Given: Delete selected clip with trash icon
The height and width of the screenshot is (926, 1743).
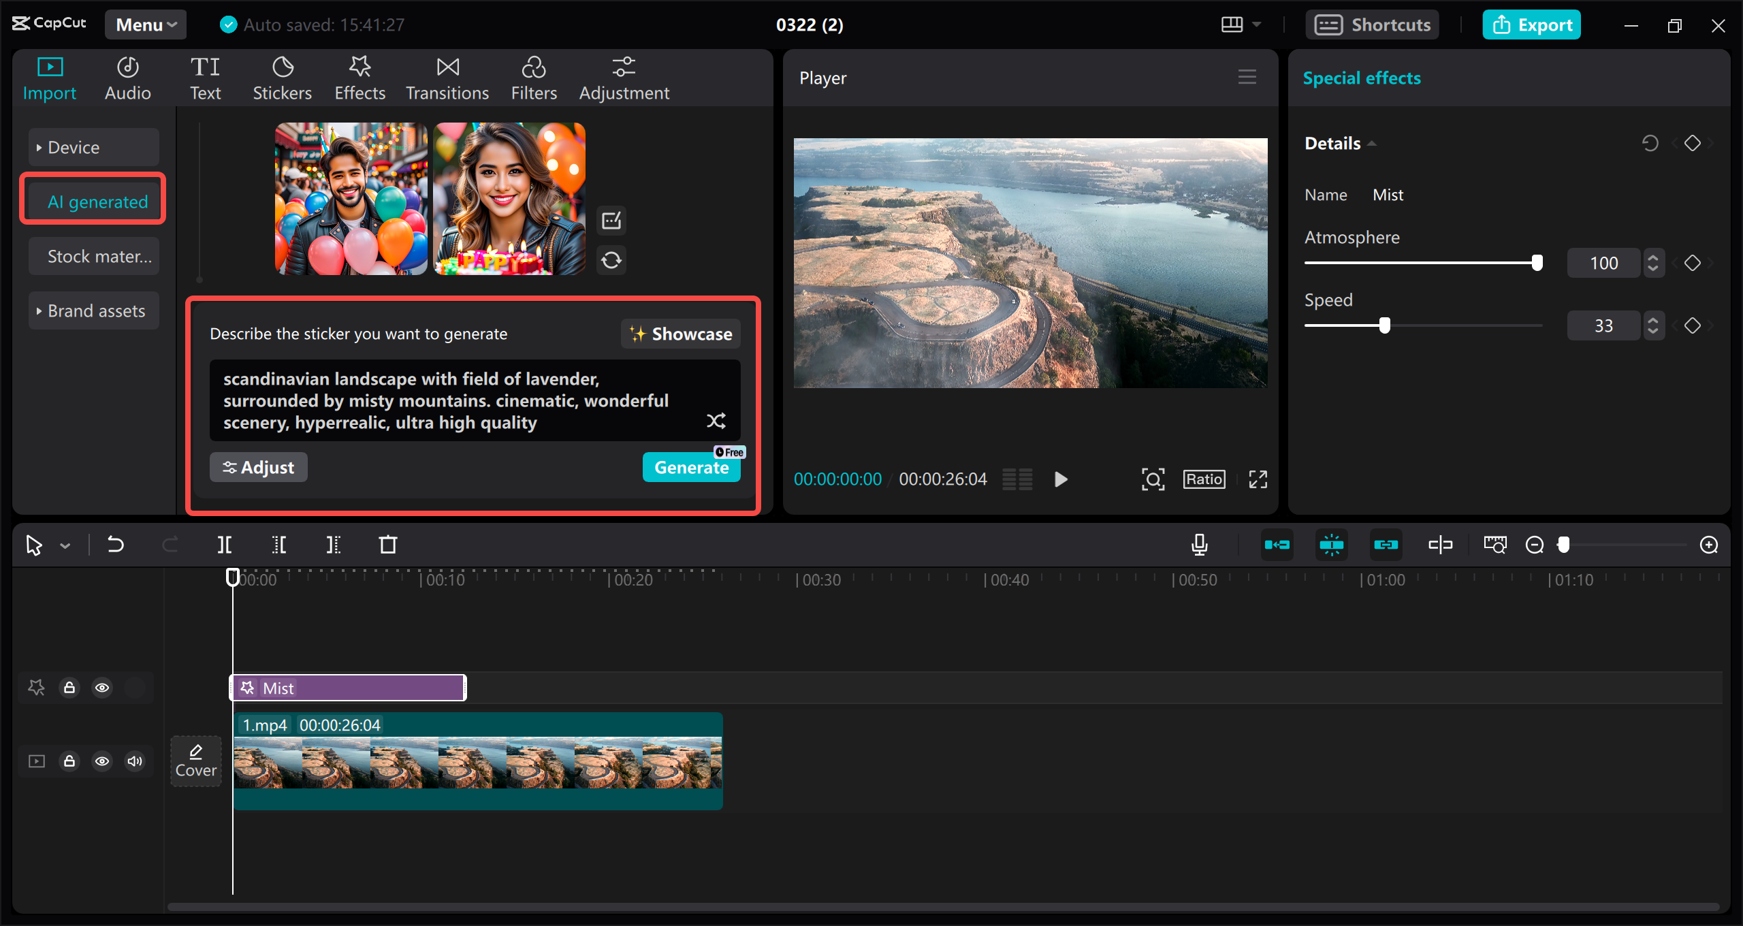Looking at the screenshot, I should [387, 544].
